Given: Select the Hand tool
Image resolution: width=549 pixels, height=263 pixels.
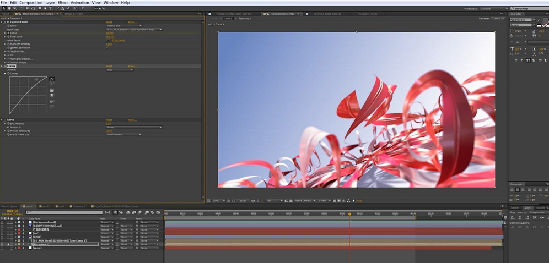Looking at the screenshot, I should [x=9, y=8].
